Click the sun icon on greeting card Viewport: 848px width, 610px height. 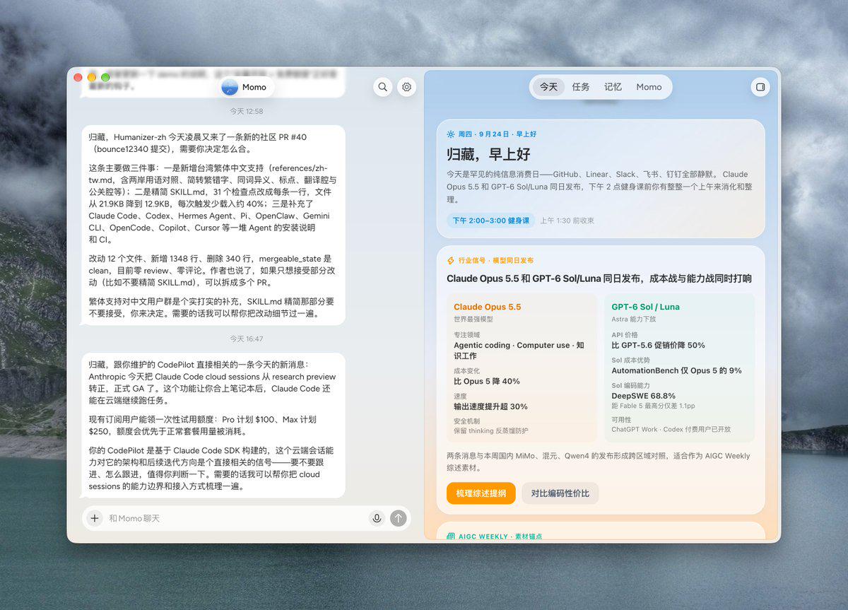click(451, 134)
